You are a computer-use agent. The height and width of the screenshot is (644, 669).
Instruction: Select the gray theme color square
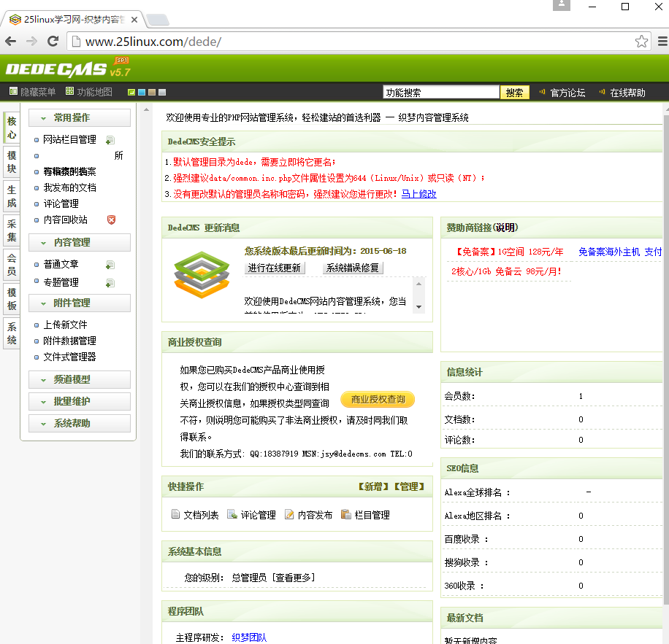[162, 93]
